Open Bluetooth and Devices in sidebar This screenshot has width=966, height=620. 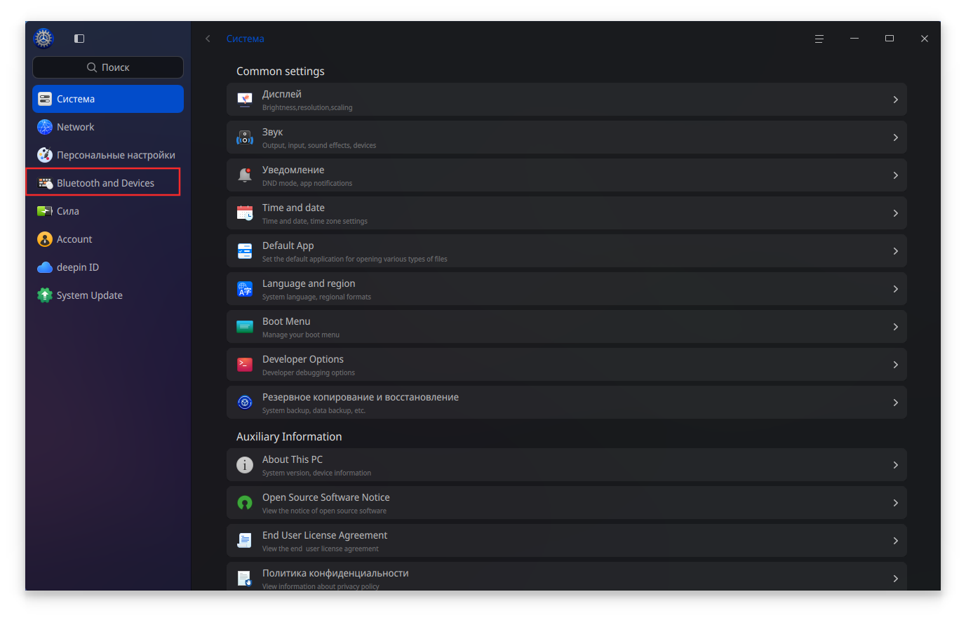(108, 183)
